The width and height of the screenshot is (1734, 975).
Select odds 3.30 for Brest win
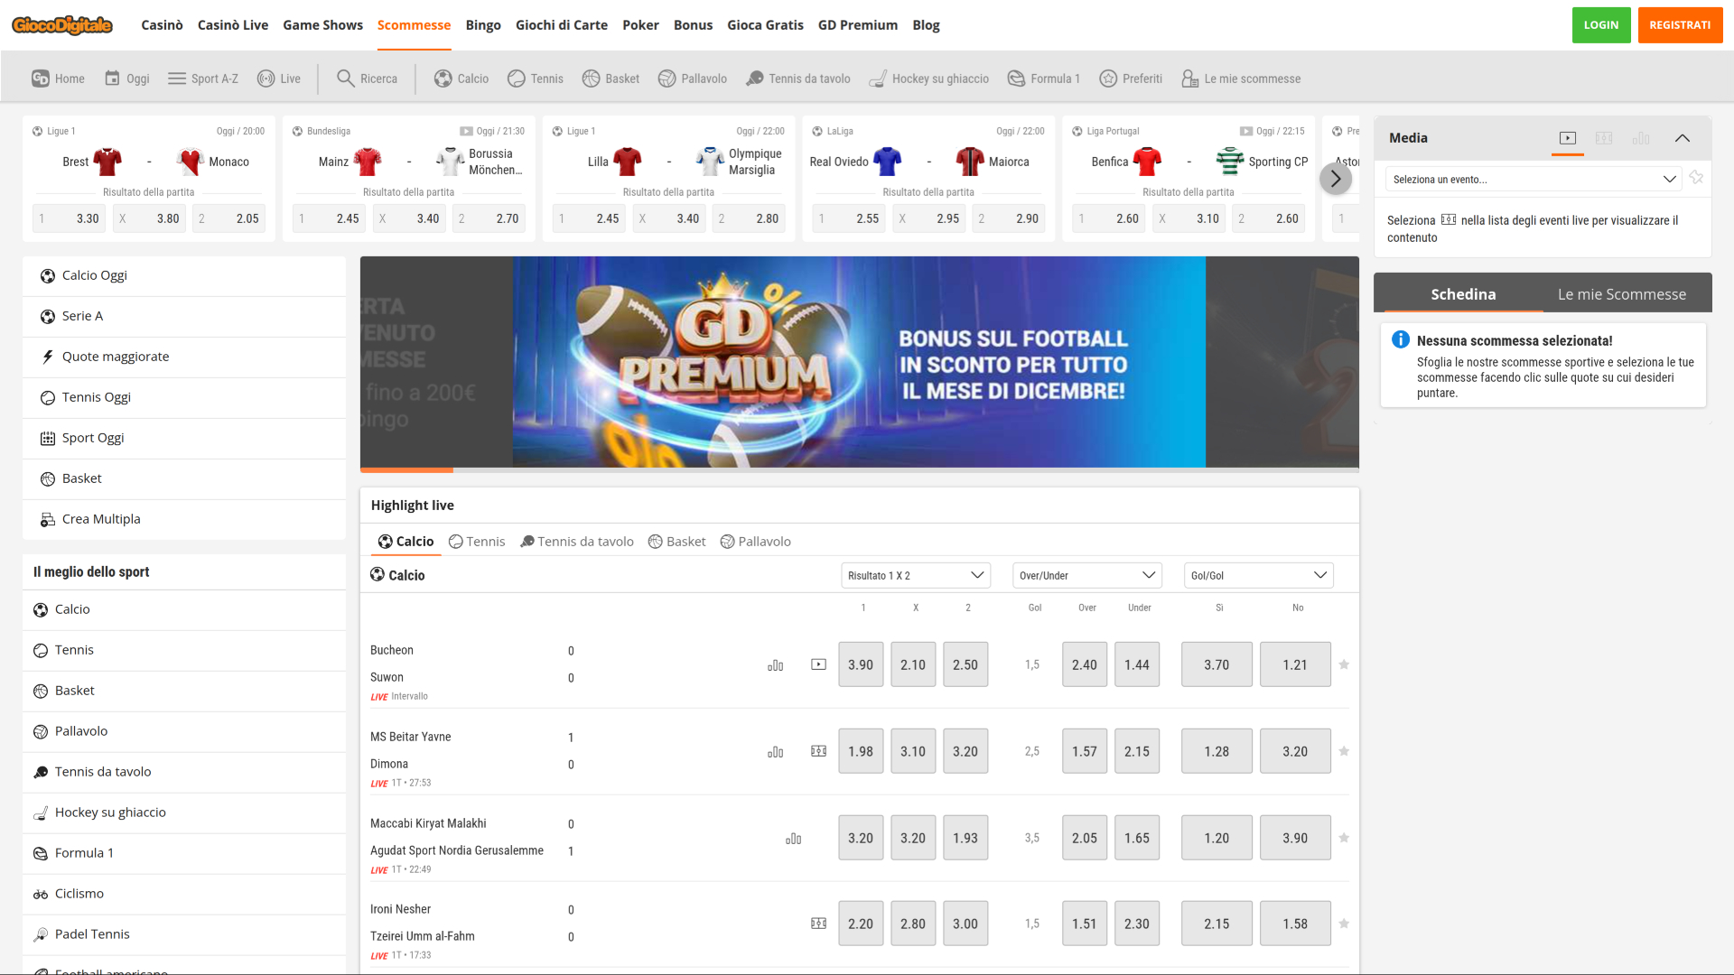click(x=69, y=218)
